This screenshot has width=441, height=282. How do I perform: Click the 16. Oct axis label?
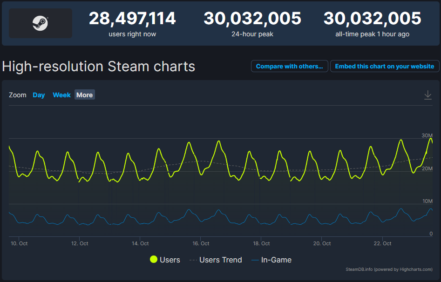click(x=201, y=243)
